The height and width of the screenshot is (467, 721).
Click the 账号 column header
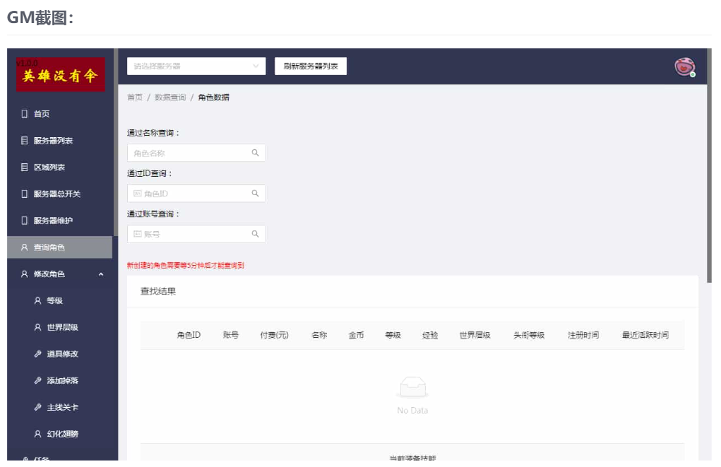click(231, 335)
